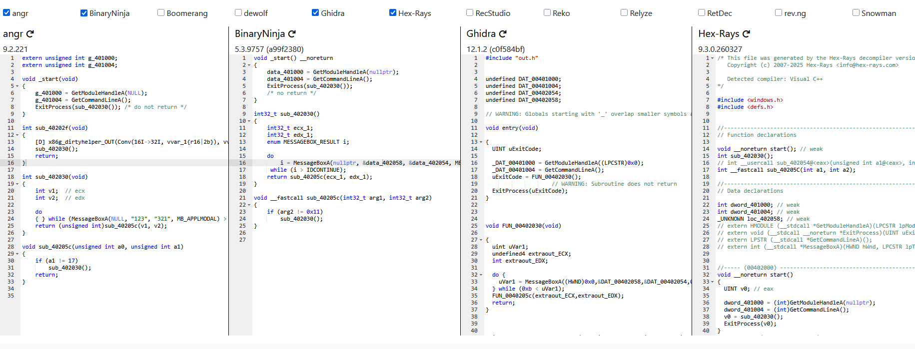The width and height of the screenshot is (915, 349).
Task: Click Hex-Rays version 9.3.0.260327
Action: 720,49
